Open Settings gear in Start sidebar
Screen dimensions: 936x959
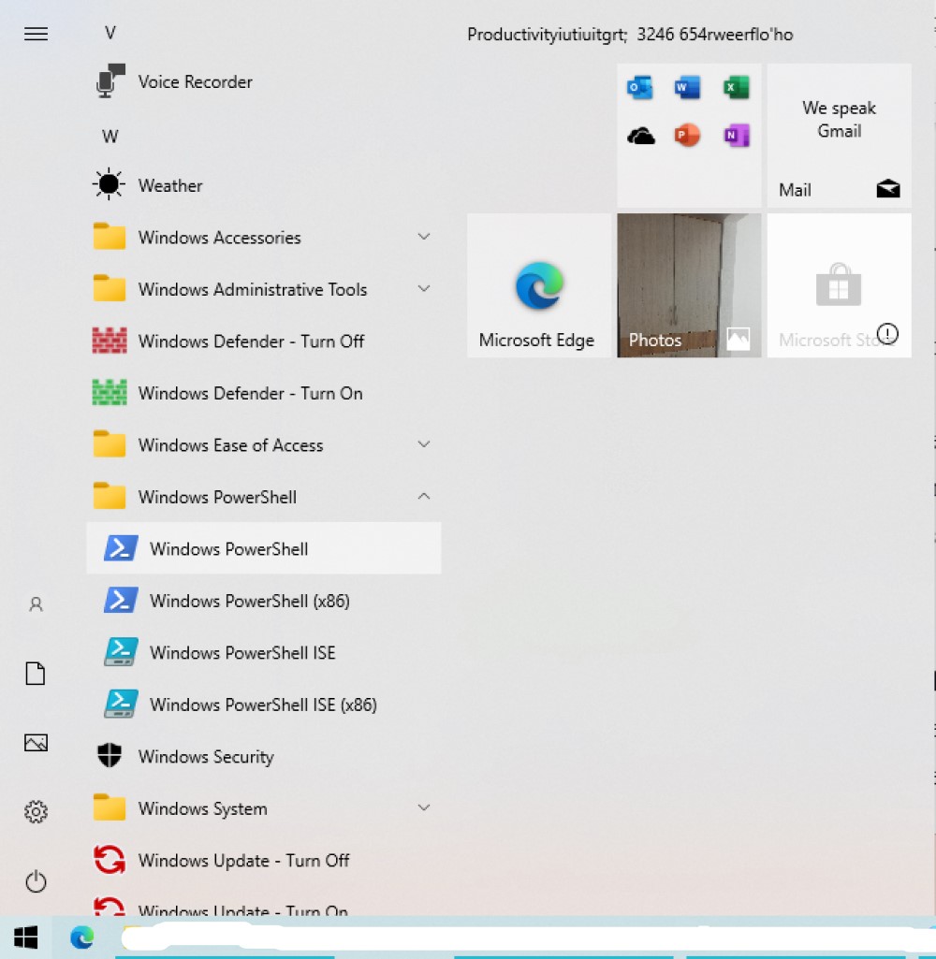[x=37, y=811]
